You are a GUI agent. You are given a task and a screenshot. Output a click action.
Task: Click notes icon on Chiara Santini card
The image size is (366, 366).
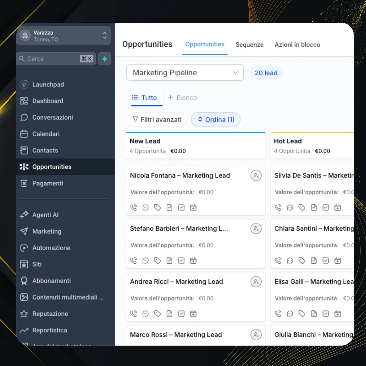click(314, 261)
